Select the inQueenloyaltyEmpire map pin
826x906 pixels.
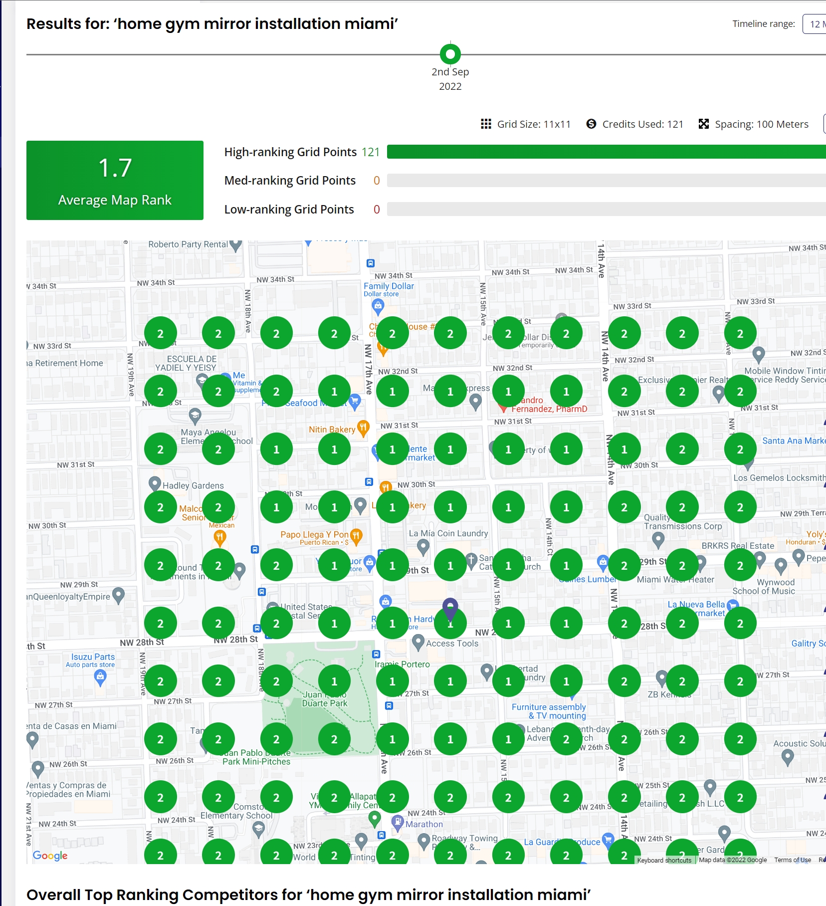coord(118,595)
